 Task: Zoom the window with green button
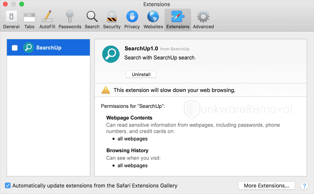click(21, 4)
